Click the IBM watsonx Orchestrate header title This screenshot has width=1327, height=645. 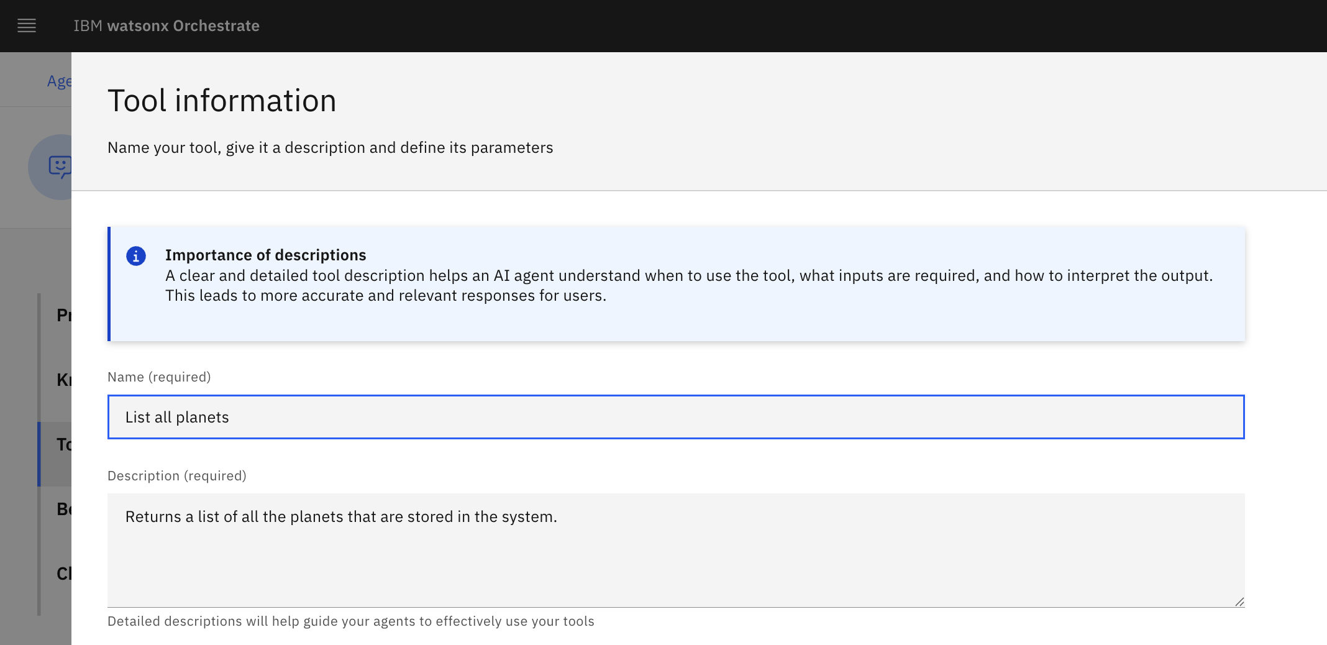166,26
